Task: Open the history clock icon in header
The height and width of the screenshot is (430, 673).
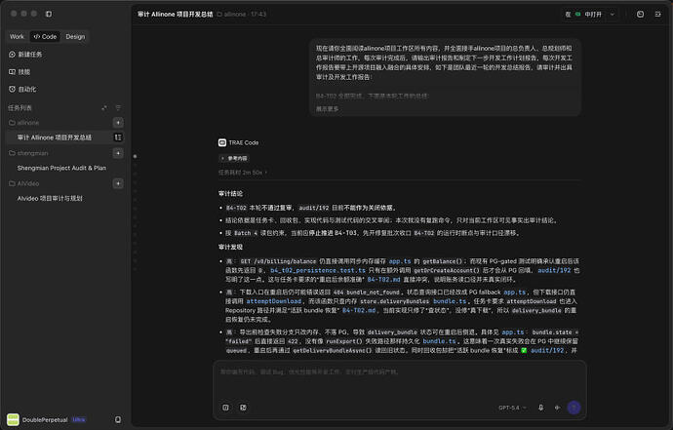Action: (640, 15)
